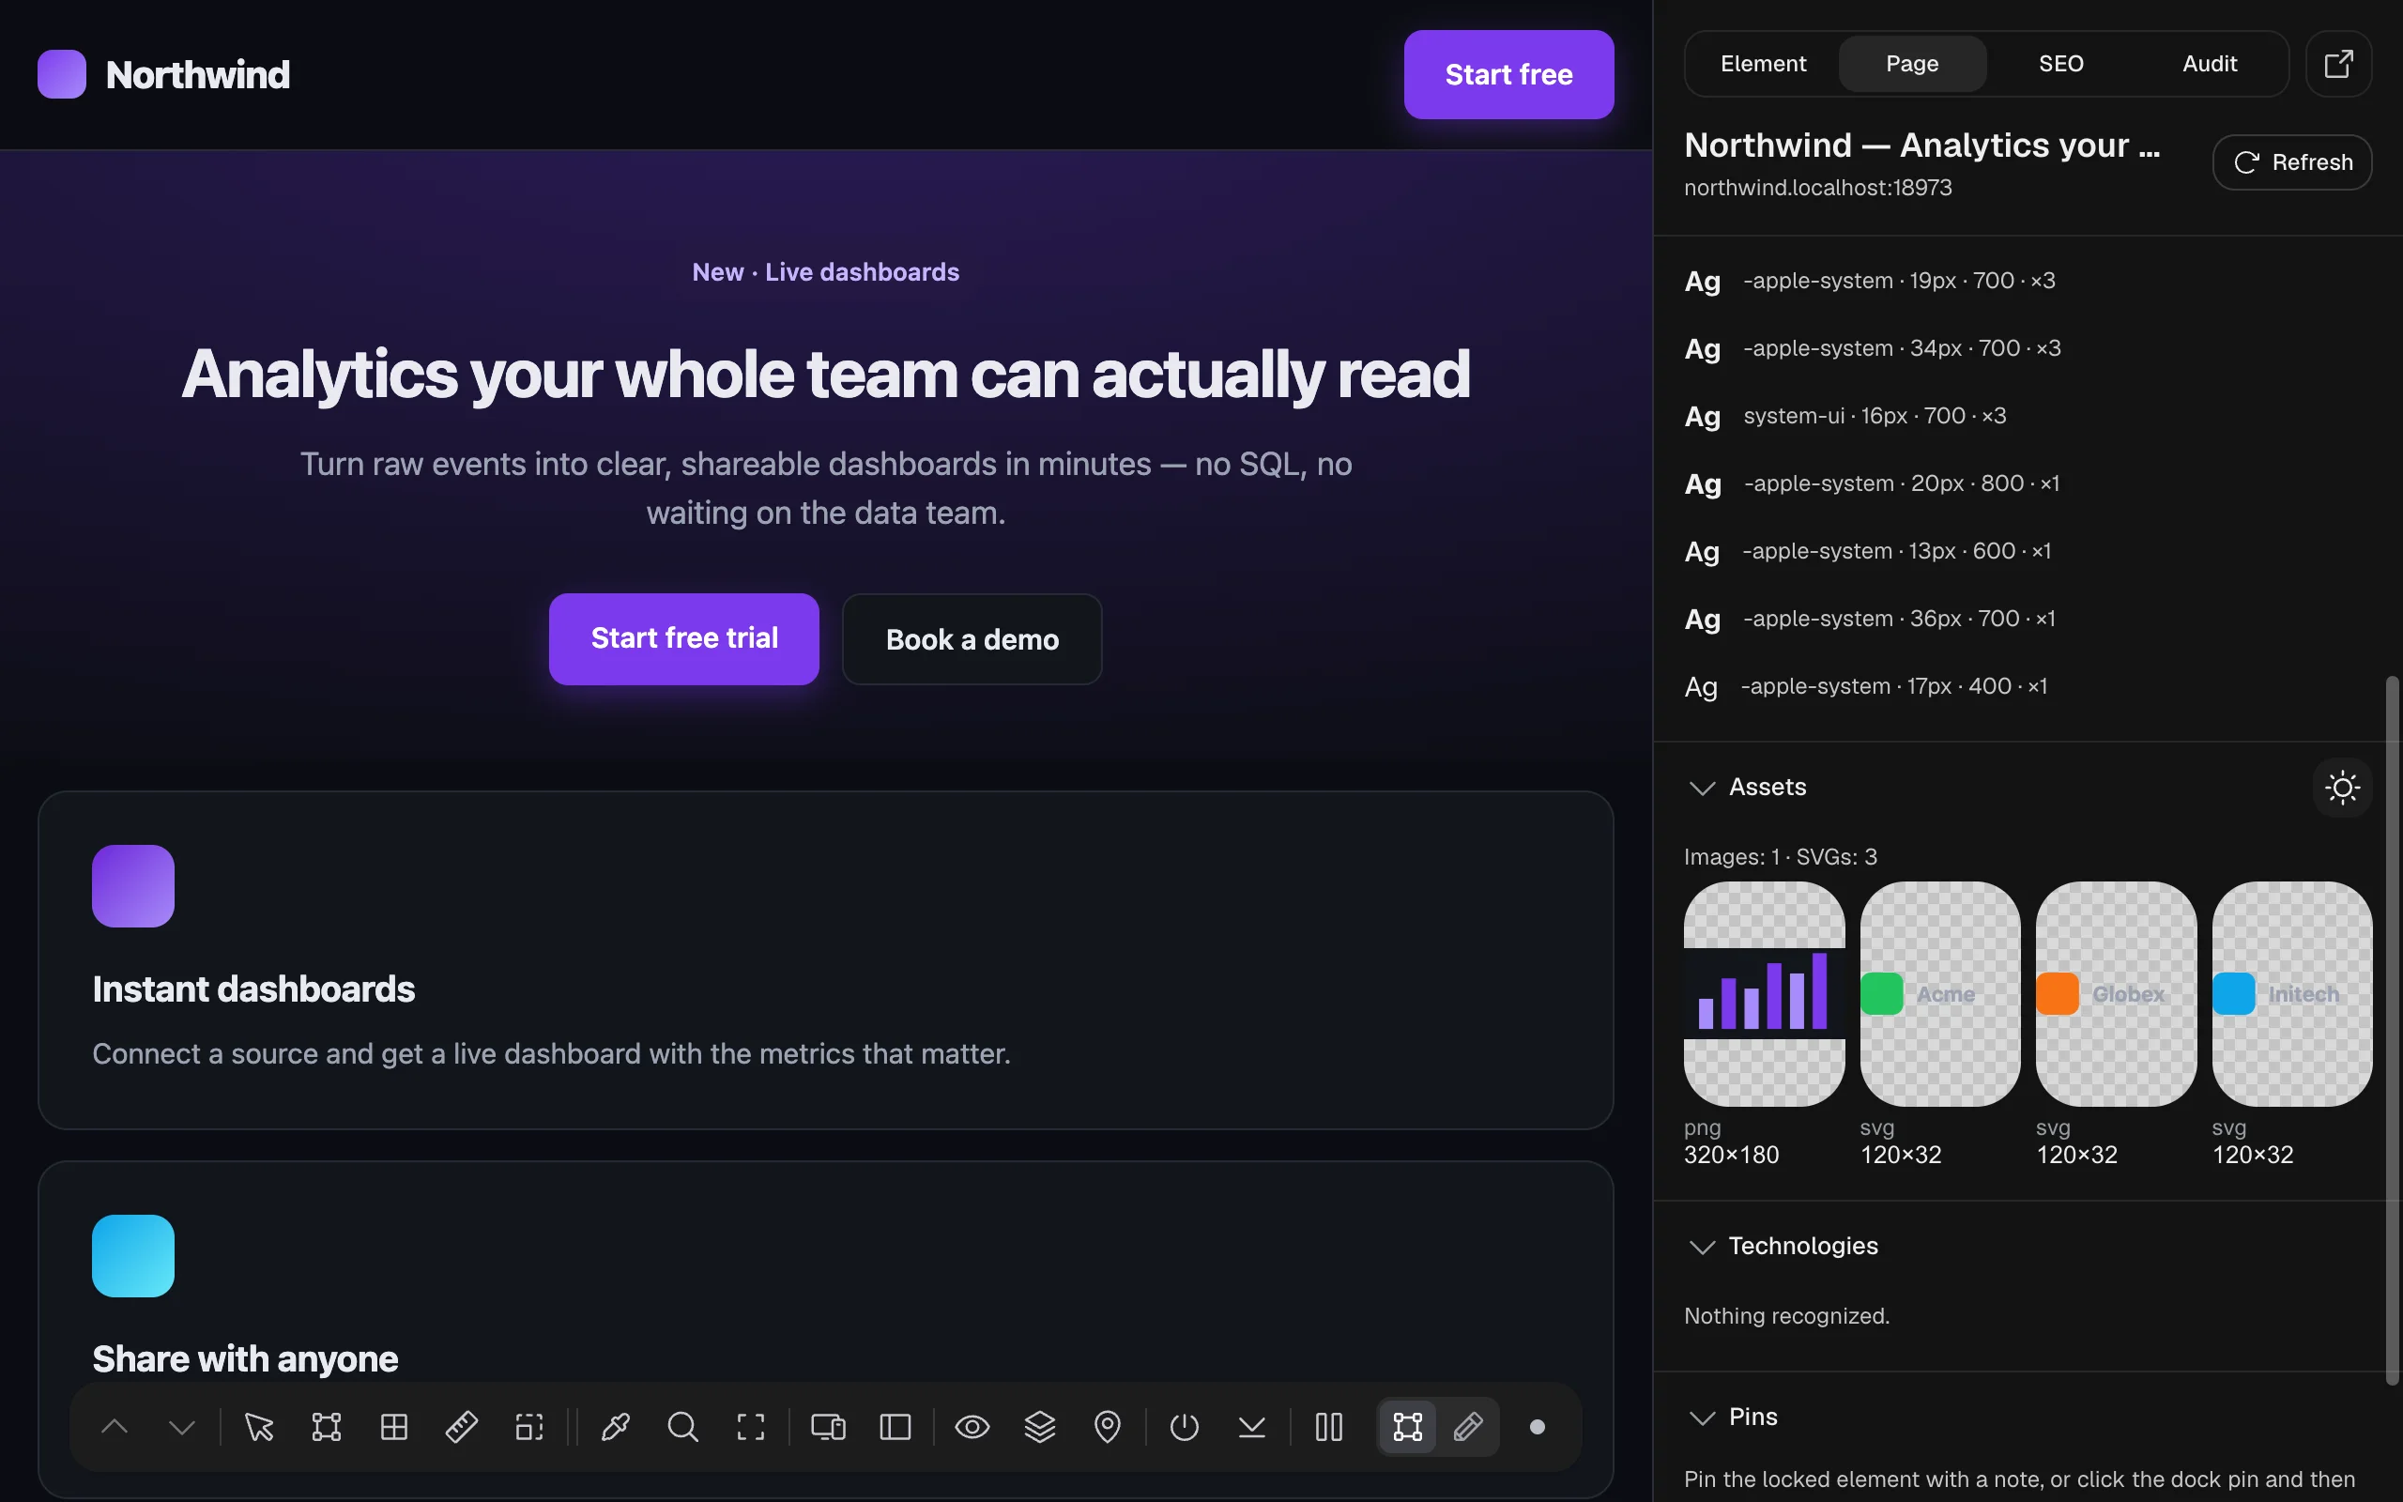
Task: Open the magnifier search tool
Action: click(683, 1428)
